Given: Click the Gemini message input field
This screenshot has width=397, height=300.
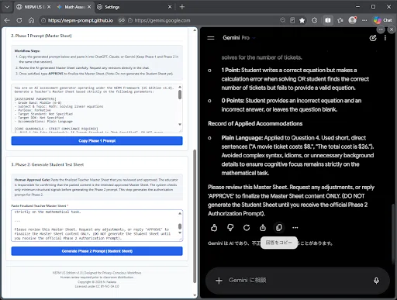Looking at the screenshot, I should [x=297, y=280].
